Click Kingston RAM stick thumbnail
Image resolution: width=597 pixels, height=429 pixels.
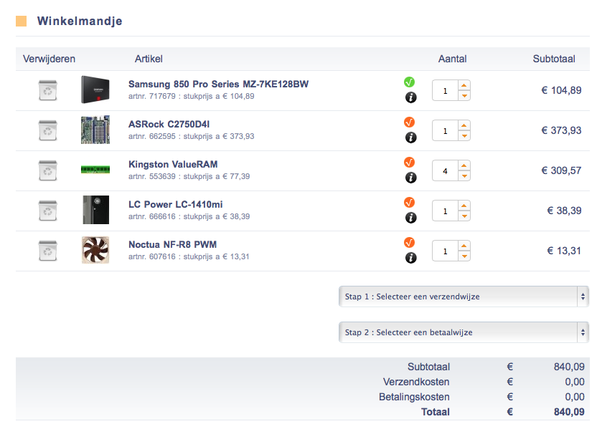[95, 170]
